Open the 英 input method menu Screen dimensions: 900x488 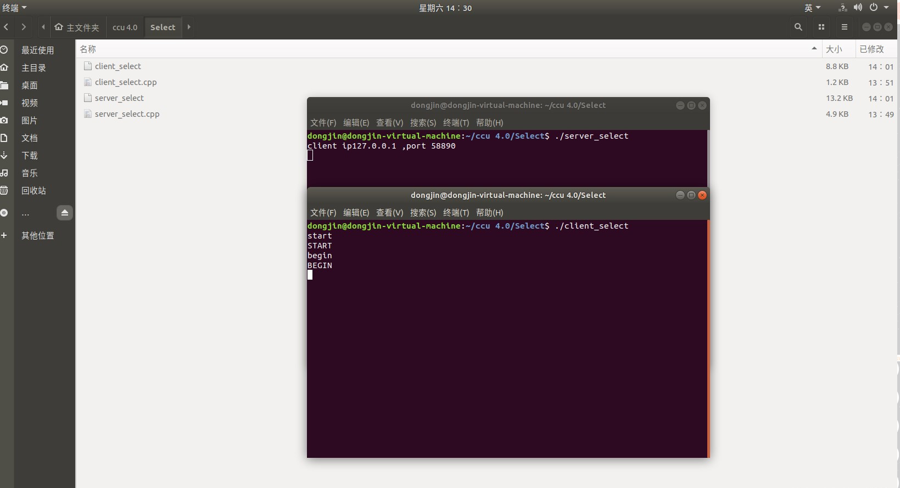coord(812,8)
